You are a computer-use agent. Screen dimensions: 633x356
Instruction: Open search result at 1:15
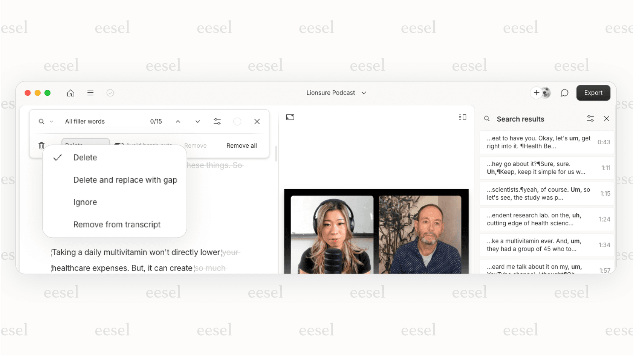coord(546,193)
